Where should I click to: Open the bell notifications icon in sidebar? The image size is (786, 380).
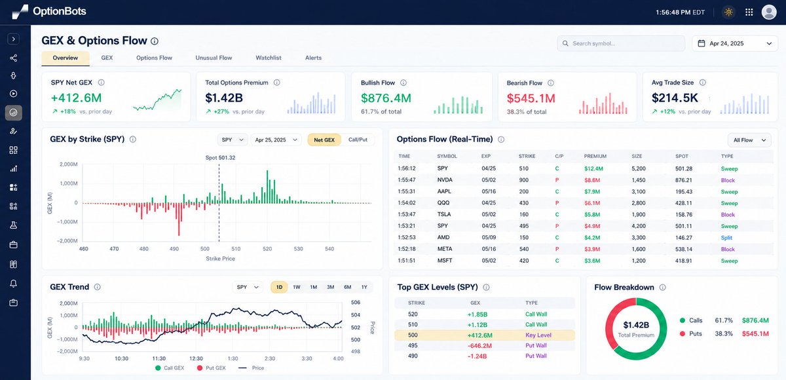tap(13, 283)
